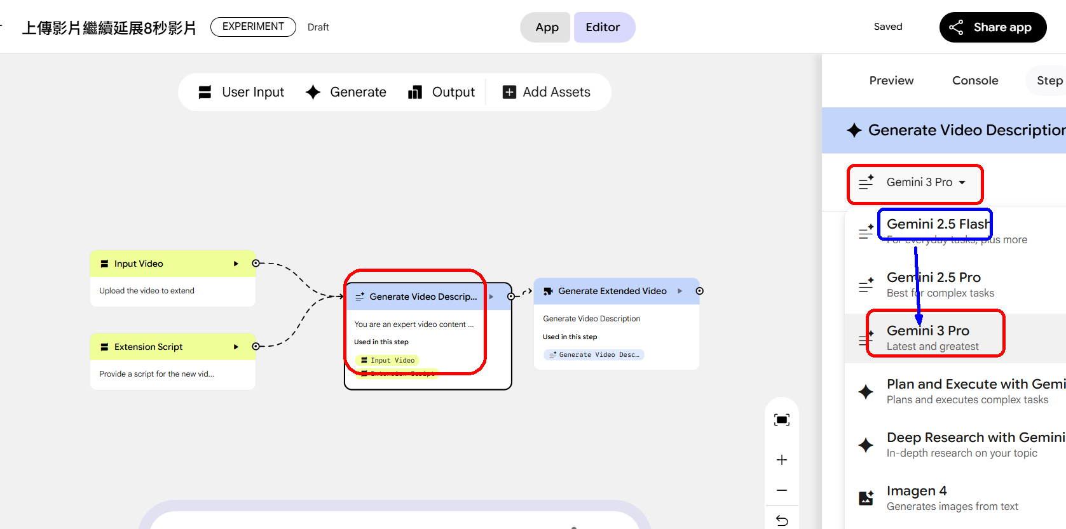Add a Generate step from toolbar
The image size is (1066, 529).
[346, 92]
